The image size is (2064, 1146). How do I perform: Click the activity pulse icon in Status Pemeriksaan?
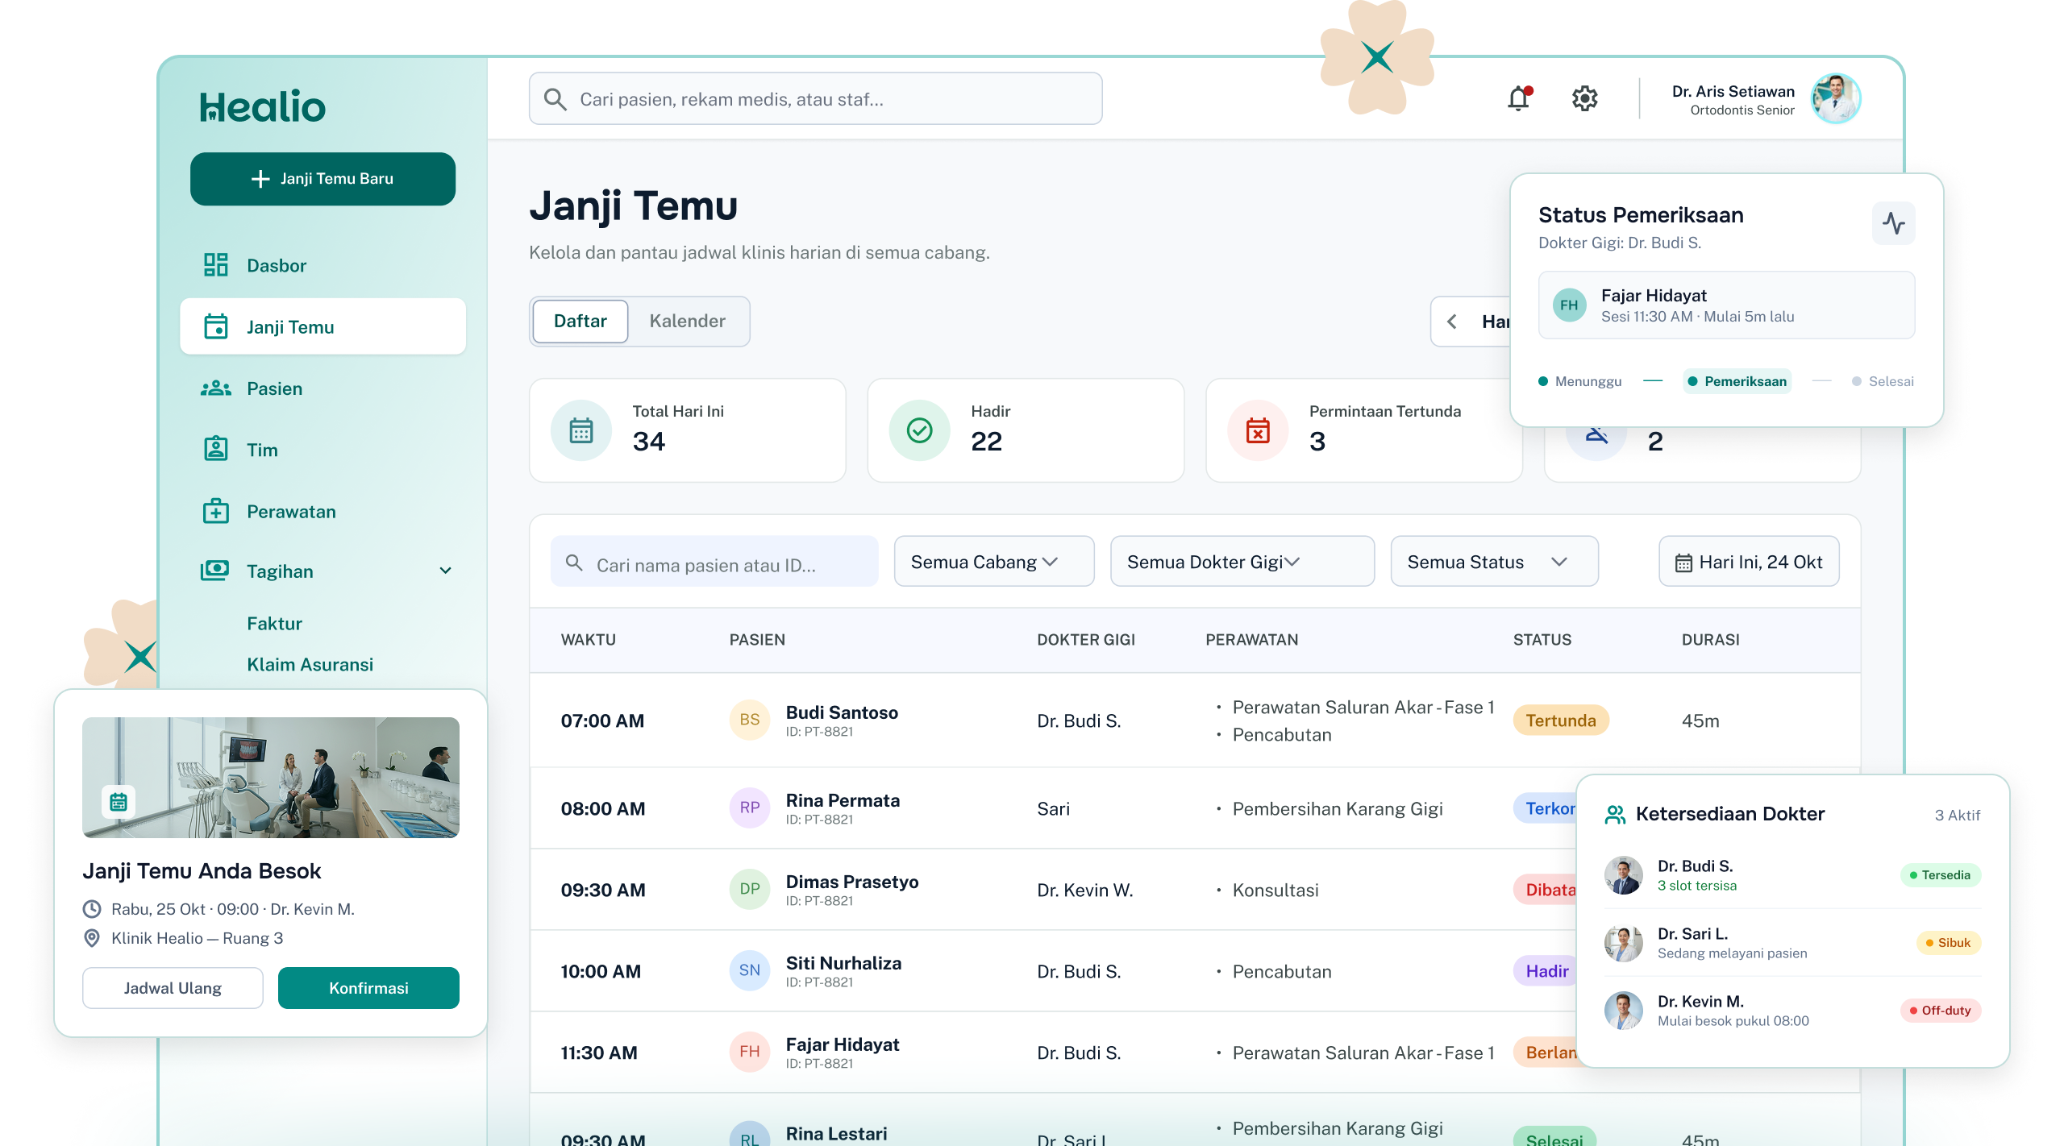[x=1893, y=222]
